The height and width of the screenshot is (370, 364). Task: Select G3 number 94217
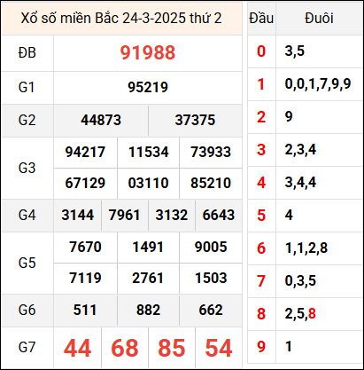click(85, 152)
